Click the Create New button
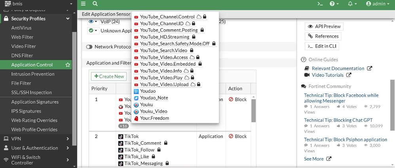The width and height of the screenshot is (395, 168). coord(108,77)
